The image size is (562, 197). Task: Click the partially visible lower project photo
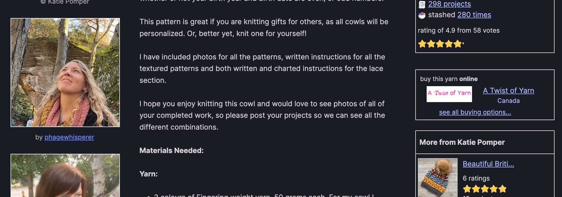[x=65, y=177]
